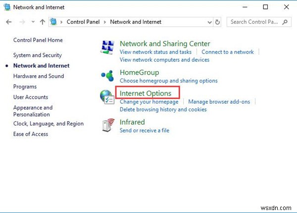Open Ease of Access category
This screenshot has width=297, height=213.
(31, 134)
